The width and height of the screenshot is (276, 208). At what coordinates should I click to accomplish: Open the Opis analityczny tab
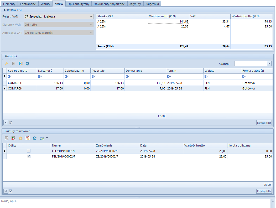[79, 4]
